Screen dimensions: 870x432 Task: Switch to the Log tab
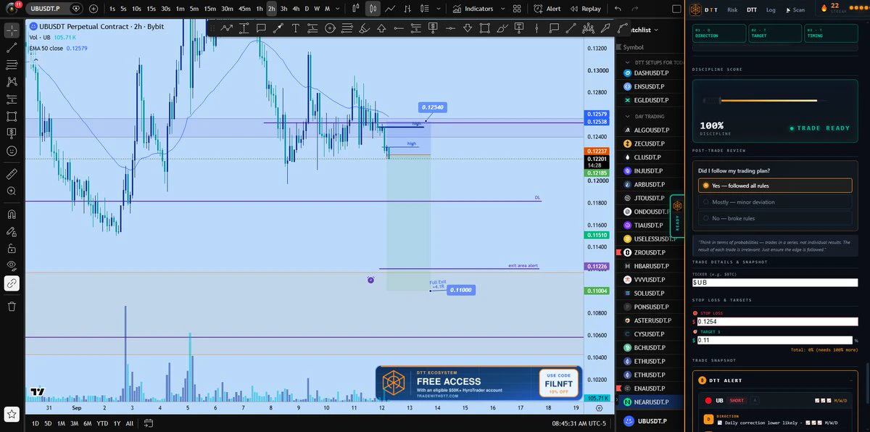click(x=771, y=10)
